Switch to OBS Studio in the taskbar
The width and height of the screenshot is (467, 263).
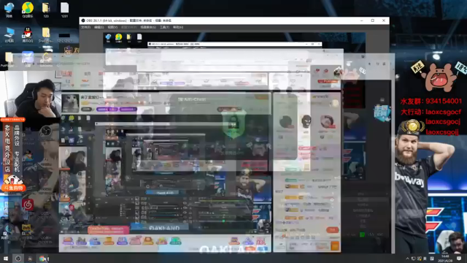(x=18, y=259)
